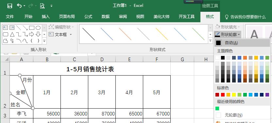
Task: Pick the recently used green swatch
Action: click(217, 108)
